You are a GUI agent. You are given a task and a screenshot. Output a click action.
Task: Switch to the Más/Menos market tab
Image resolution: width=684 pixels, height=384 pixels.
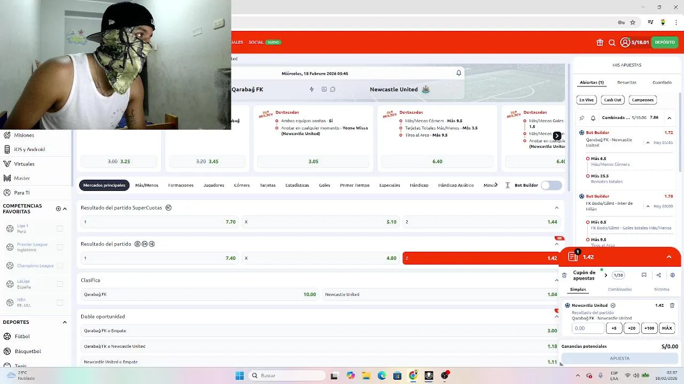[x=146, y=185]
